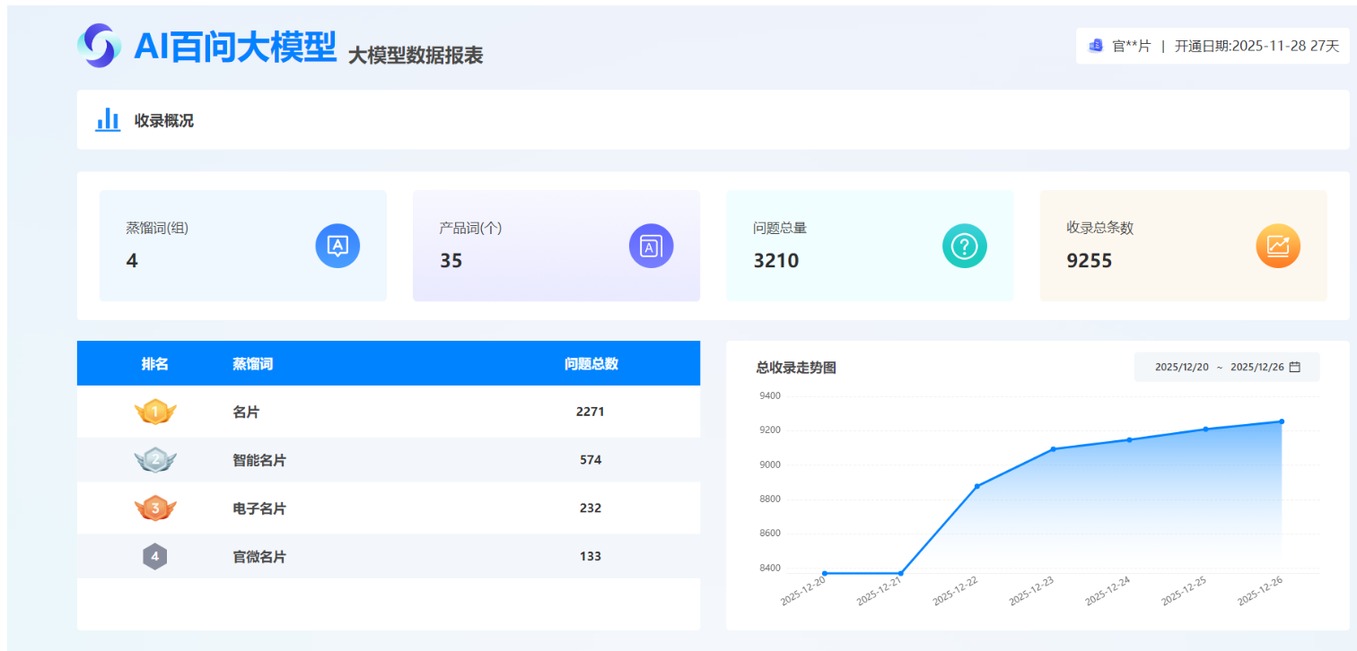Click the AI百问大模型 swirl logo
The image size is (1357, 651).
[x=99, y=46]
